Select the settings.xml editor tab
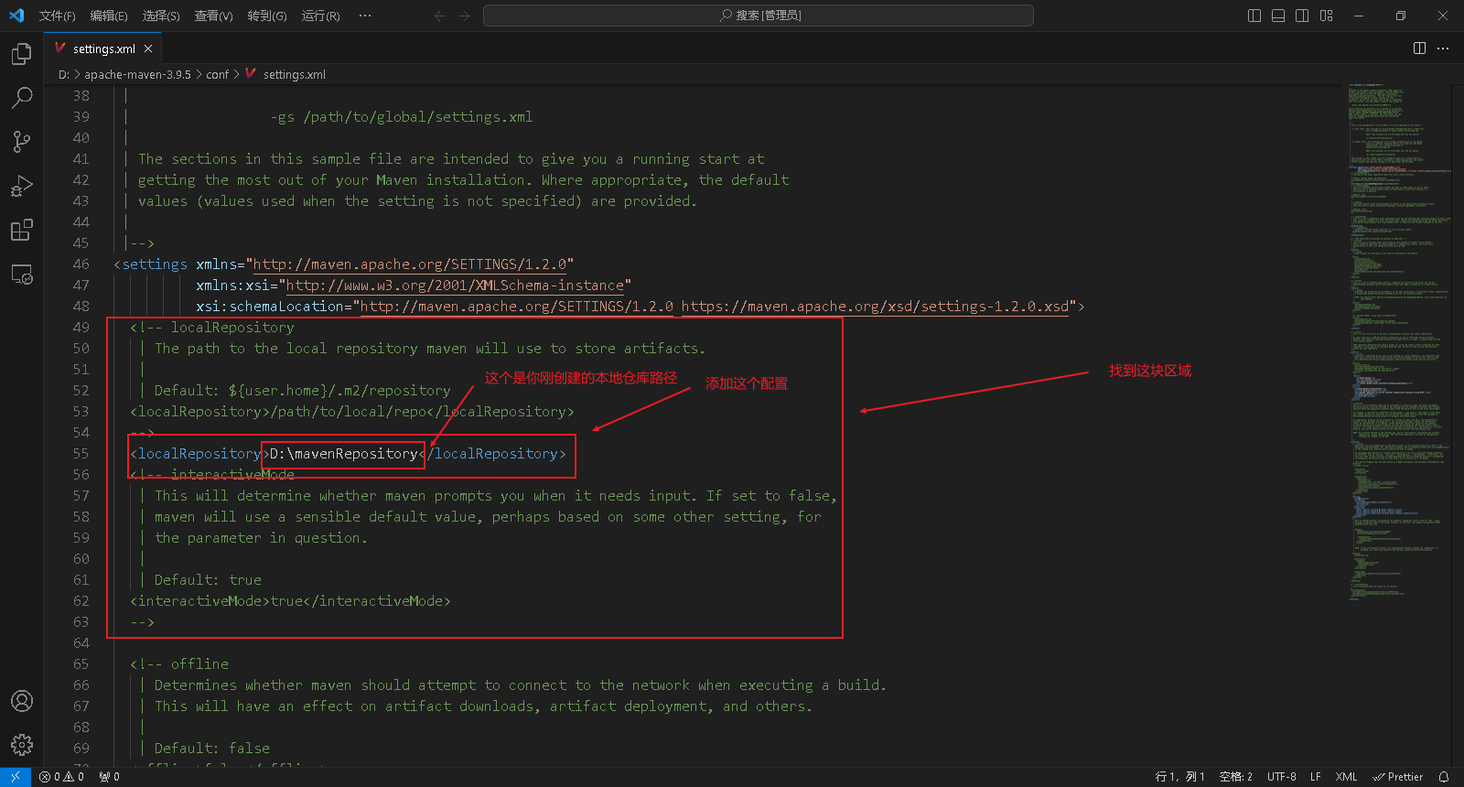Viewport: 1464px width, 787px height. (x=103, y=49)
